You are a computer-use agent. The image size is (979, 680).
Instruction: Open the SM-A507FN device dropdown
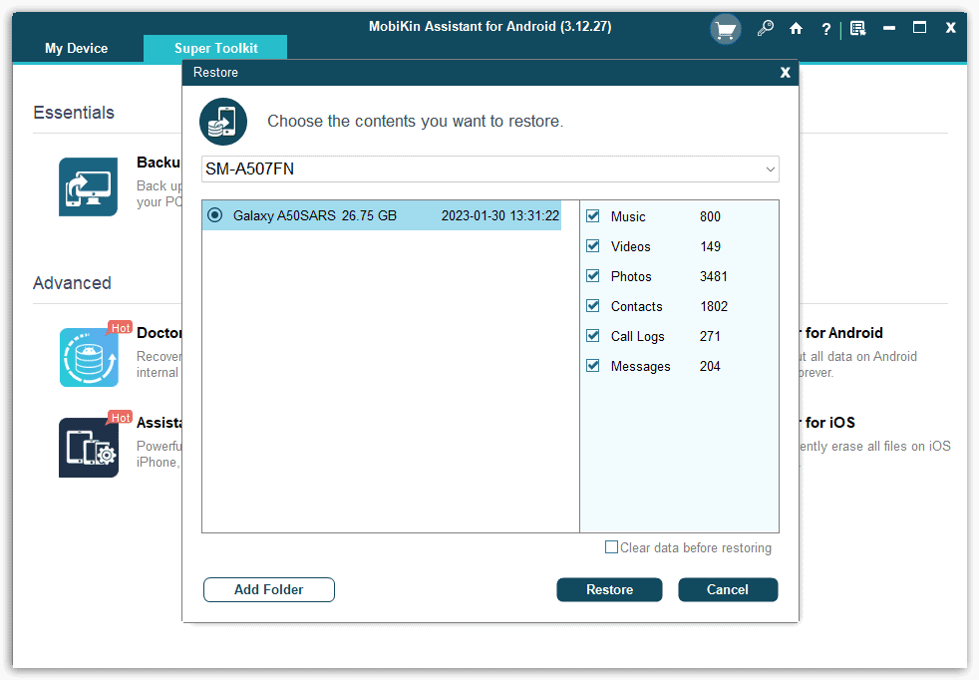[x=490, y=170]
